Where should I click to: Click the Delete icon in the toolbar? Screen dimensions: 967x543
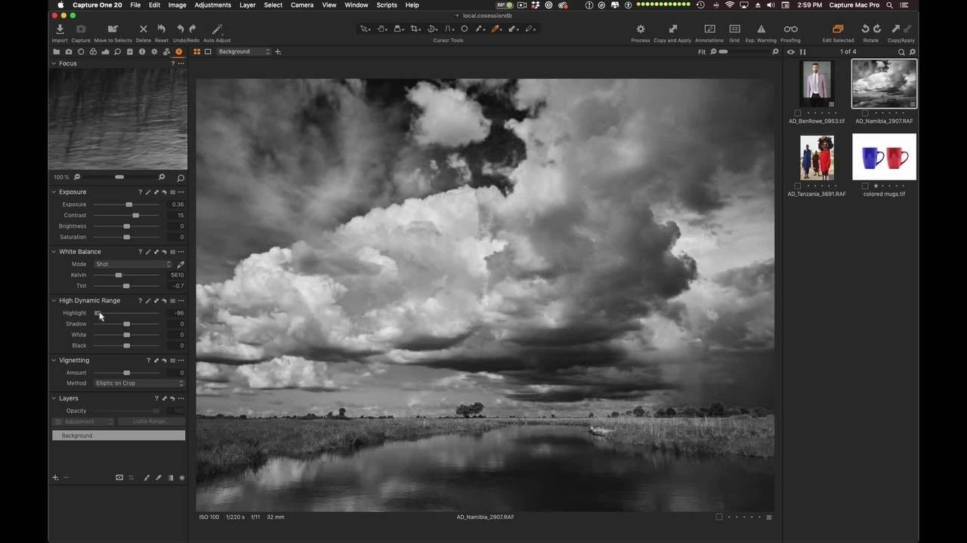(x=143, y=29)
